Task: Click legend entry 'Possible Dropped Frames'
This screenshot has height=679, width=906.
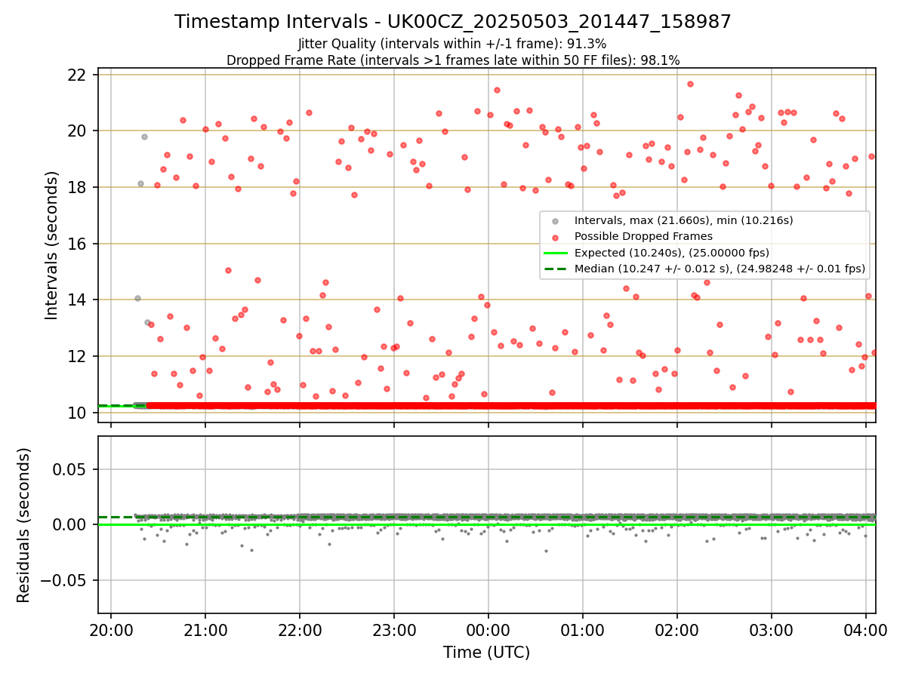Action: pos(643,236)
